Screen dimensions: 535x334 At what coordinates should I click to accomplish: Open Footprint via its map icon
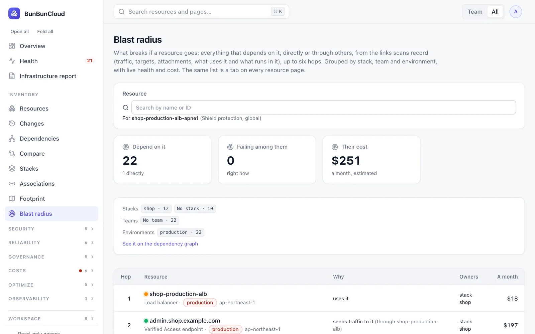(x=12, y=198)
